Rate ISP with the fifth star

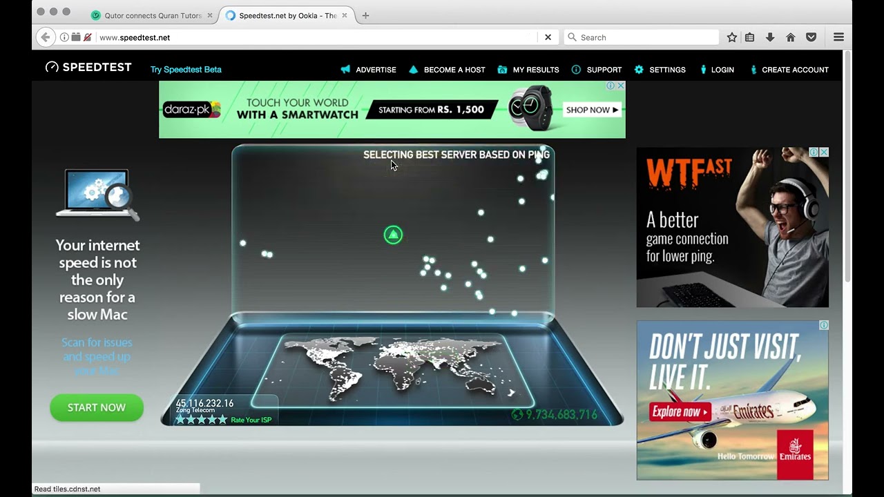(x=222, y=420)
